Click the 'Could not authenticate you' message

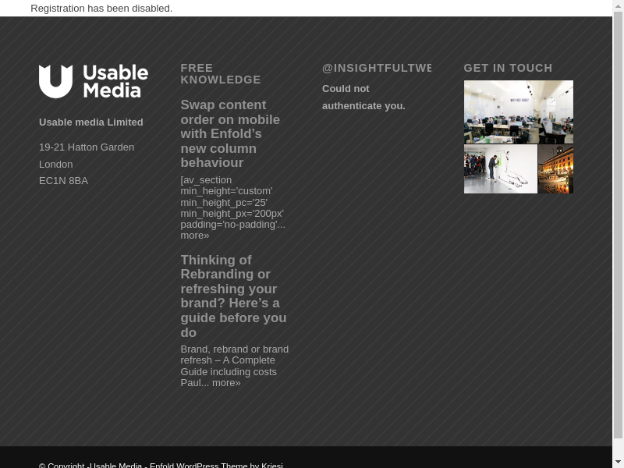363,97
